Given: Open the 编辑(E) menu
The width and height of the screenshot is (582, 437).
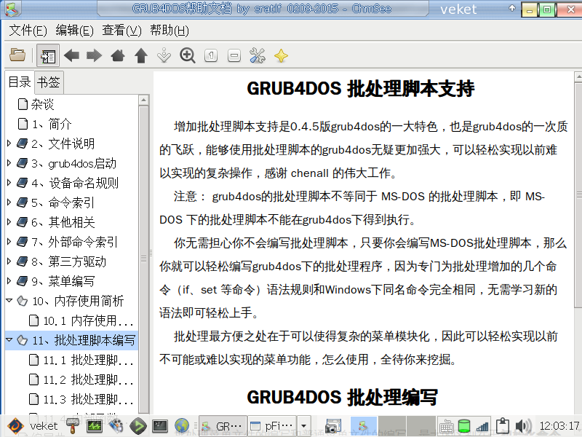Looking at the screenshot, I should (x=75, y=31).
